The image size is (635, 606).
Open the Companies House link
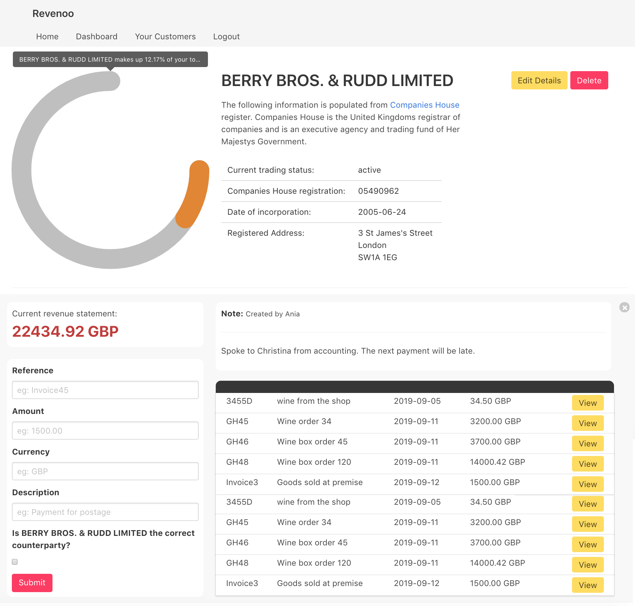pyautogui.click(x=425, y=105)
